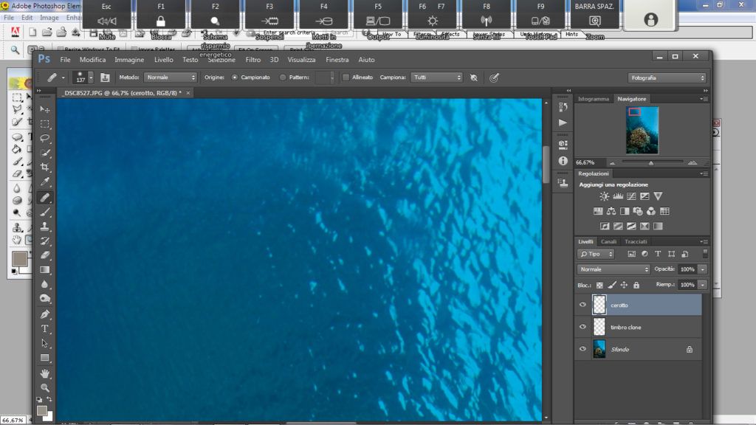Switch to the Canali tab
Image resolution: width=756 pixels, height=425 pixels.
[x=608, y=241]
